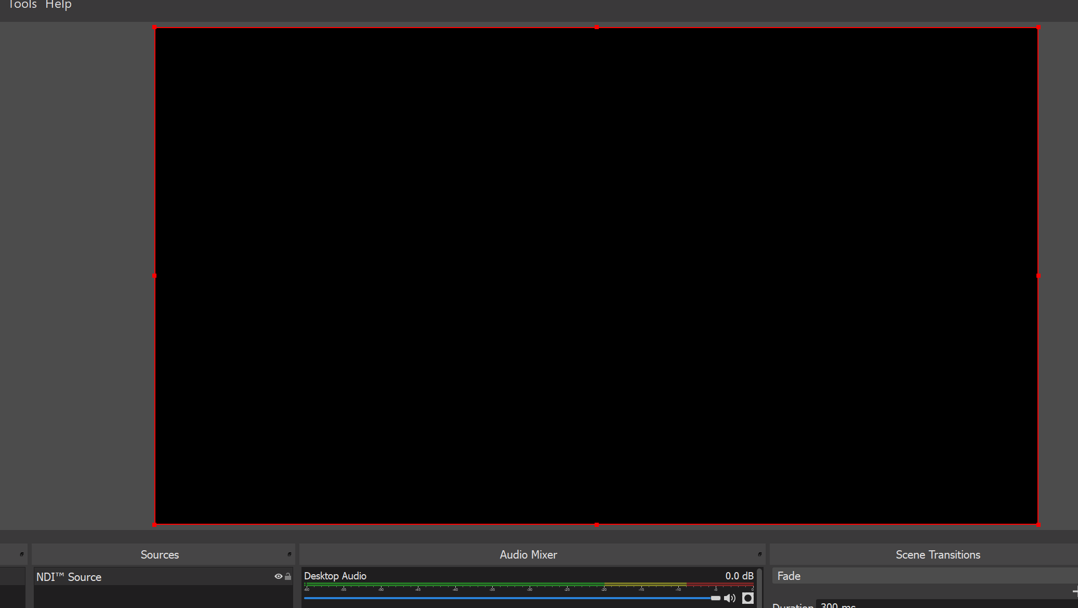Click the float icon left of Sources panel

[x=22, y=553]
